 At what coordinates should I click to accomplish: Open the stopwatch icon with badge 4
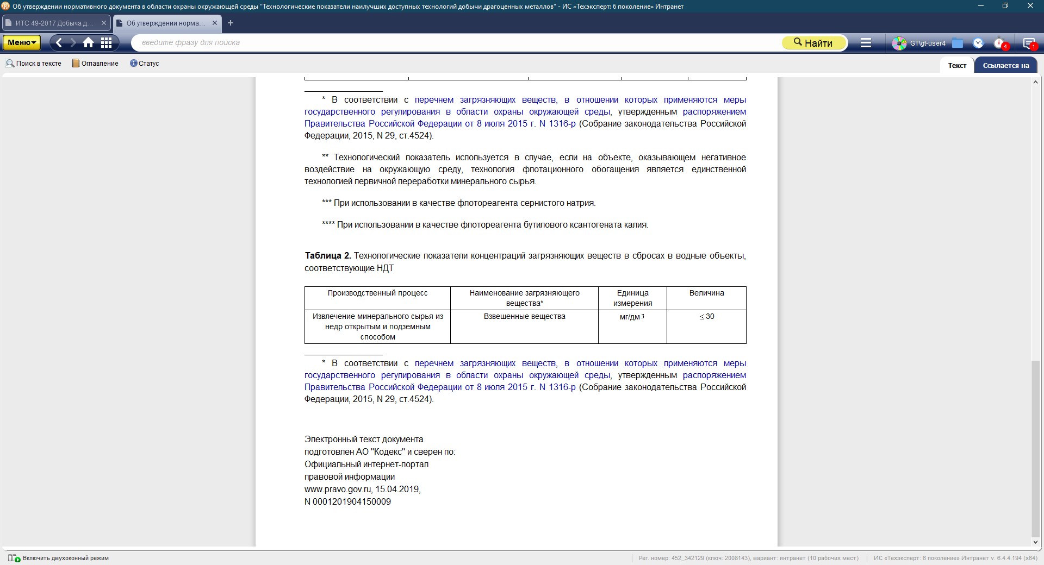[x=999, y=43]
